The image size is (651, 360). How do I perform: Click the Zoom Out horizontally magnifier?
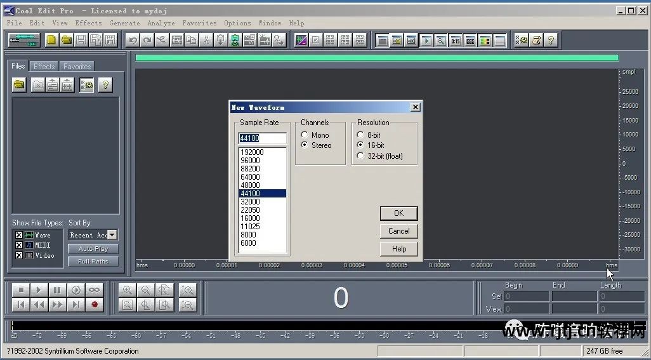(146, 290)
